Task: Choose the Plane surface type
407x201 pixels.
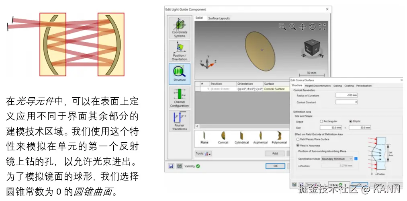Action: click(x=204, y=137)
